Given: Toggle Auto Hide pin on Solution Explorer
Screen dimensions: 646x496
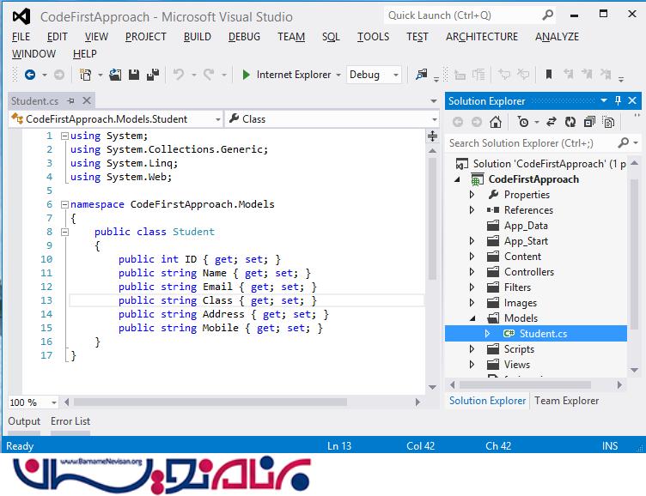Looking at the screenshot, I should click(619, 100).
